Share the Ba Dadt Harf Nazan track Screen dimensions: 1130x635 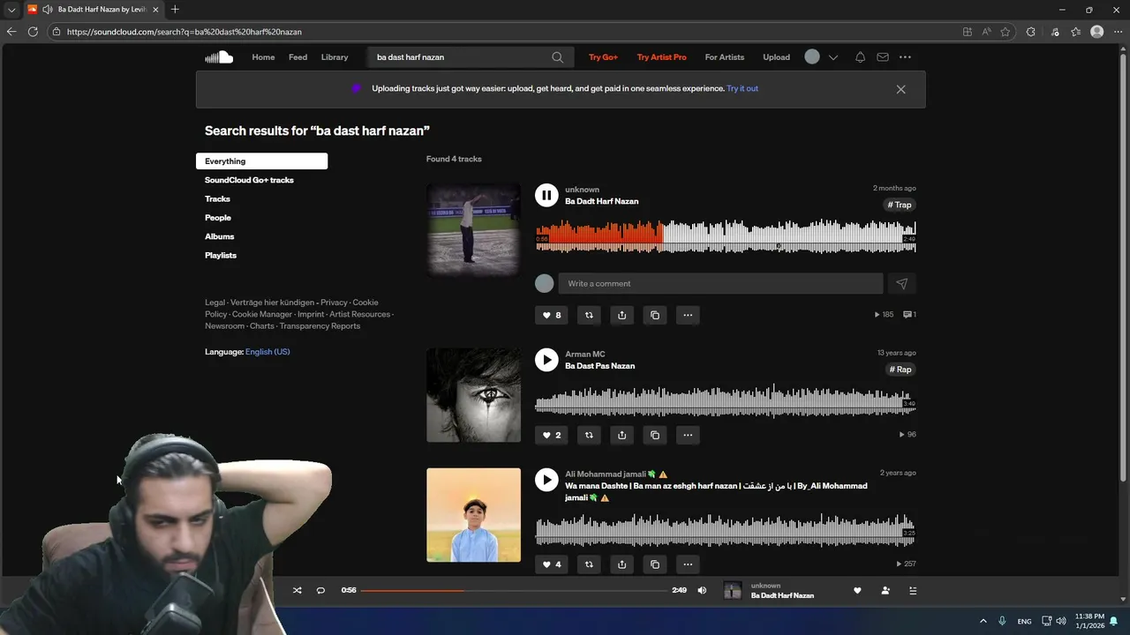(621, 315)
